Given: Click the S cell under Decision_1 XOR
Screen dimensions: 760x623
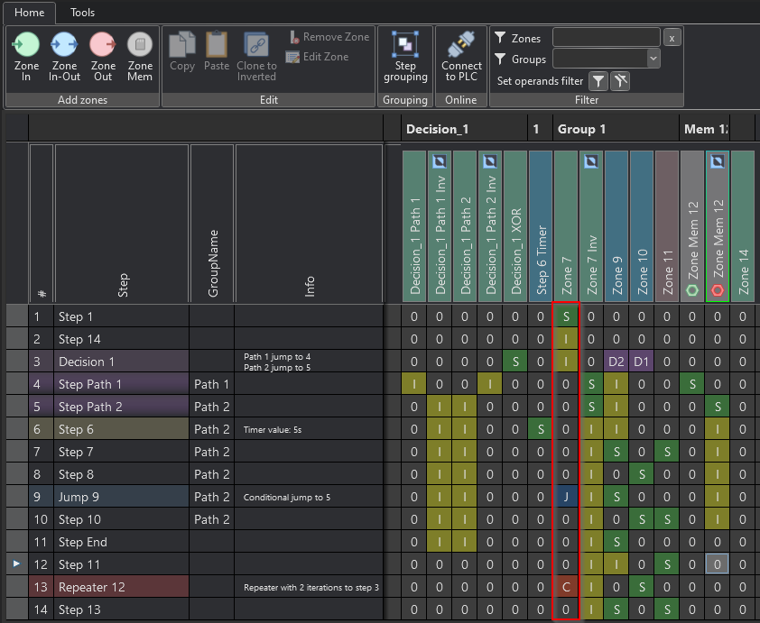Looking at the screenshot, I should click(515, 362).
